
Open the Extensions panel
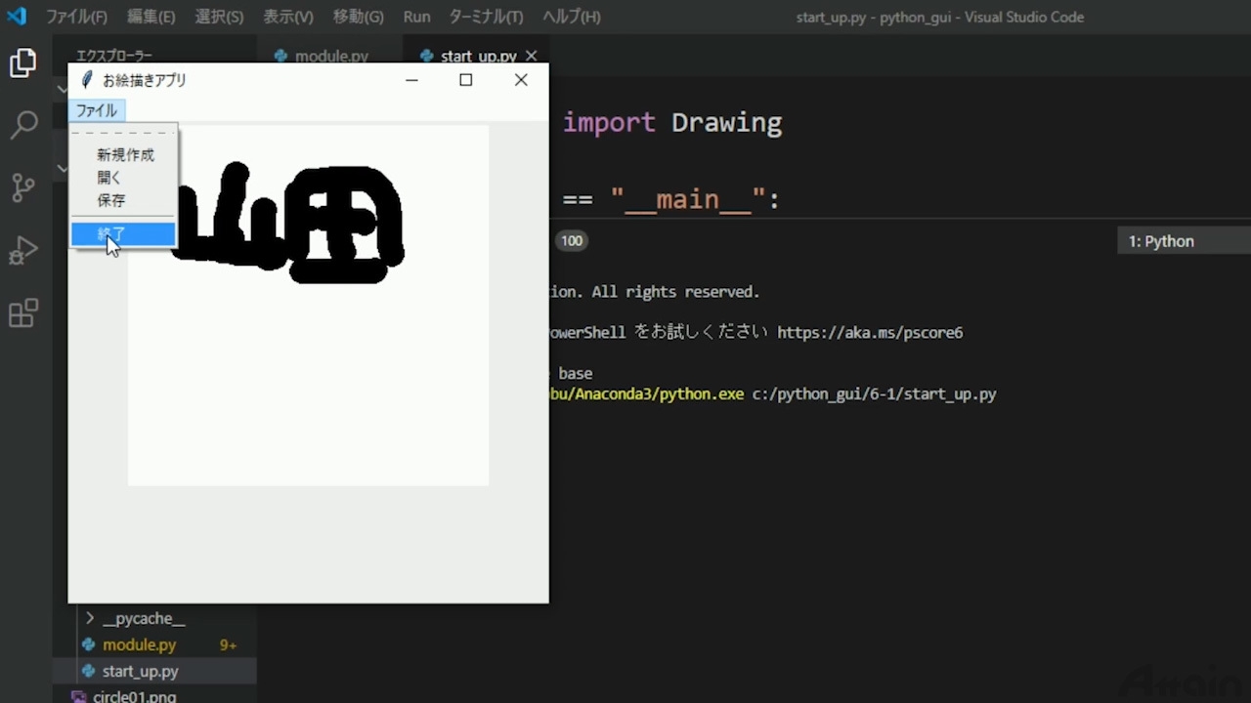(23, 312)
